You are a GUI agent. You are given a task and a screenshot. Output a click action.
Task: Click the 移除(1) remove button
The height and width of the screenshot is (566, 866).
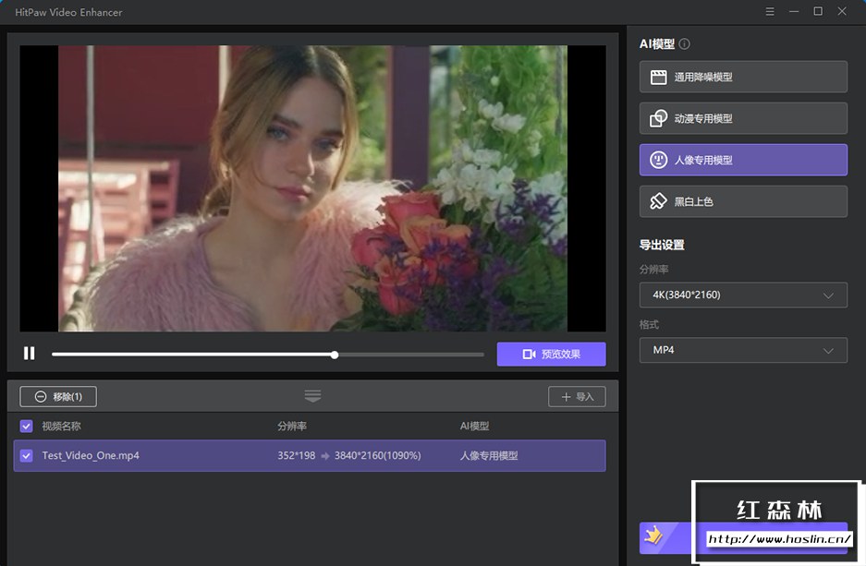(58, 397)
